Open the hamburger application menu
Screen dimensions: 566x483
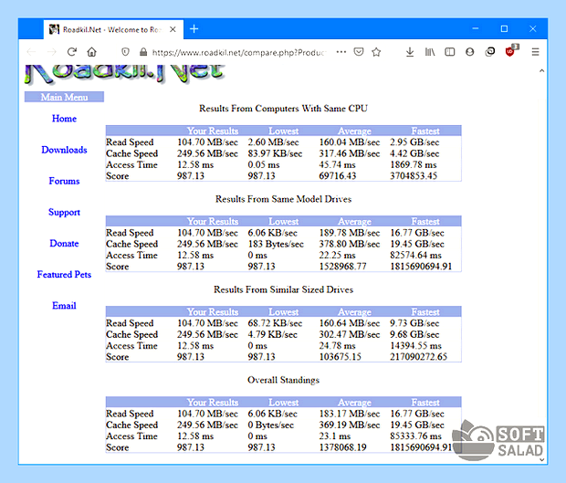(535, 52)
